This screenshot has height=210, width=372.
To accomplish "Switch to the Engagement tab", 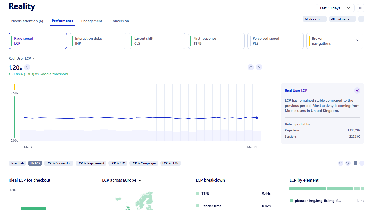I will coord(92,21).
